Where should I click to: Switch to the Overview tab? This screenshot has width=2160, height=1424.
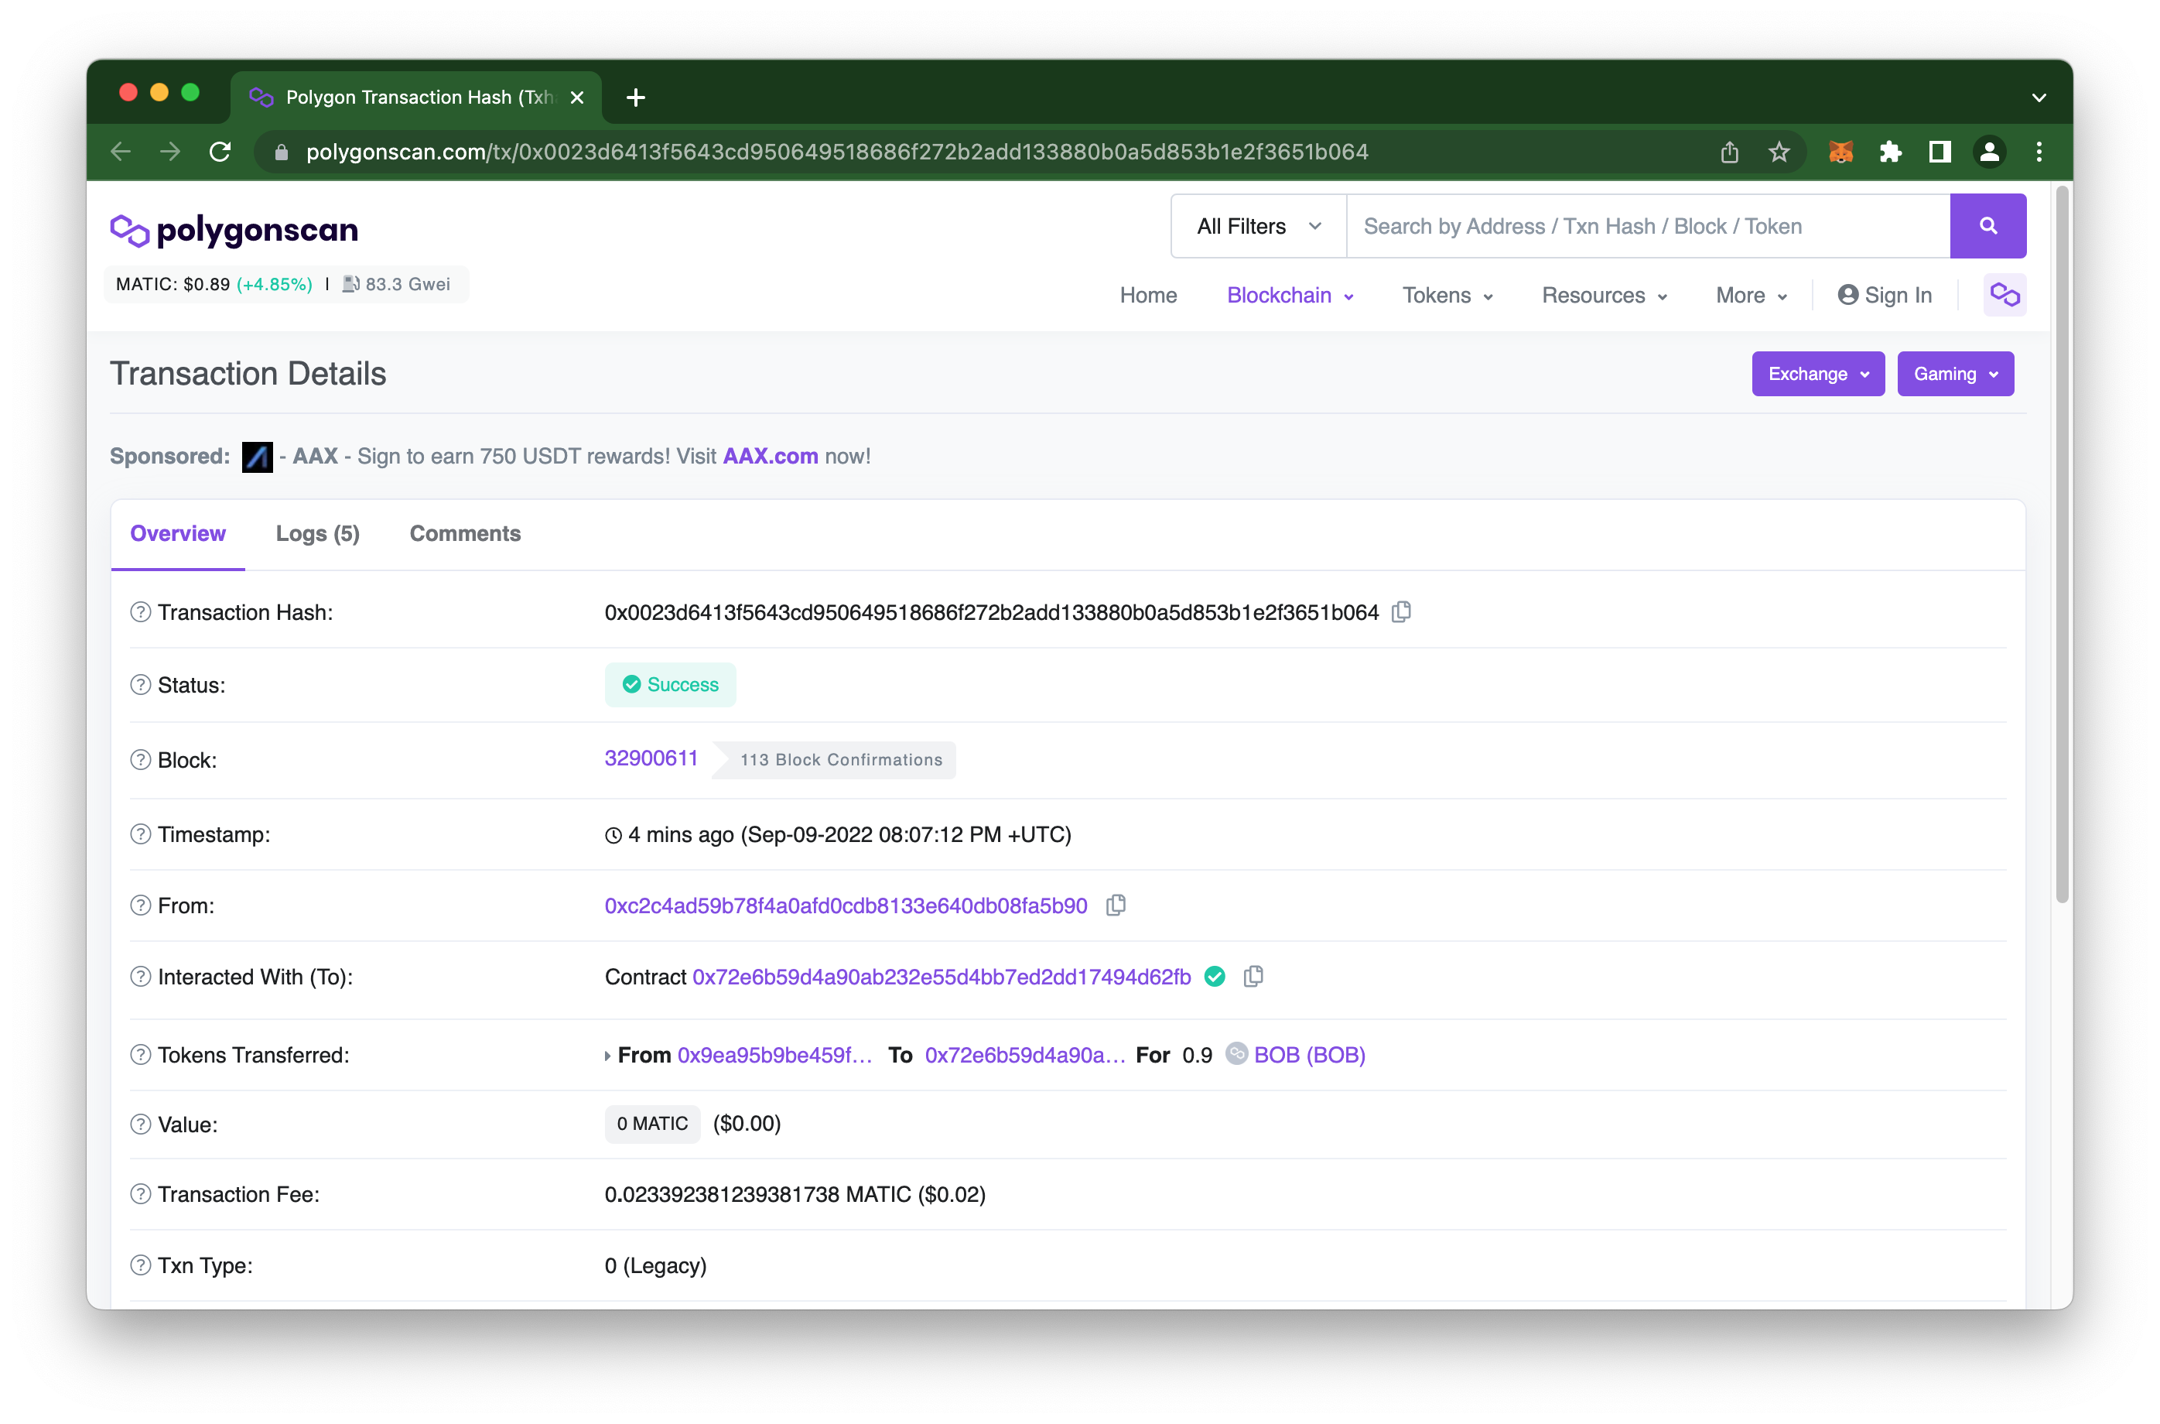(x=178, y=533)
